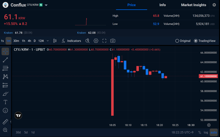Toggle auto scale mode
This screenshot has width=220, height=137.
[214, 132]
